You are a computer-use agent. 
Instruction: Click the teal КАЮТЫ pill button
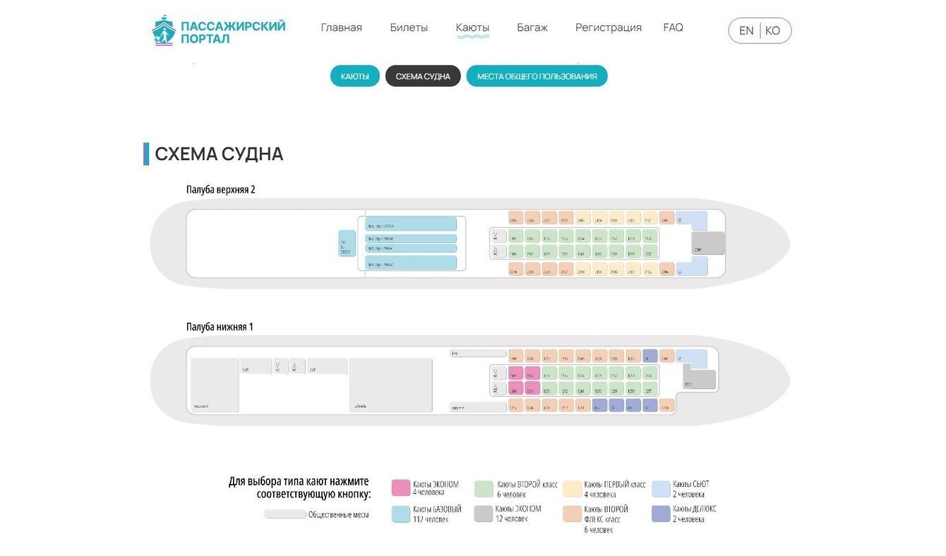[x=354, y=76]
